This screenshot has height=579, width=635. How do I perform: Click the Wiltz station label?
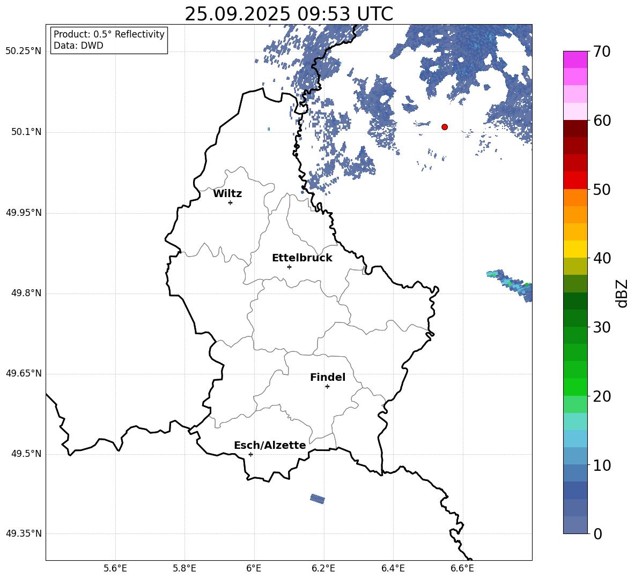coord(227,194)
